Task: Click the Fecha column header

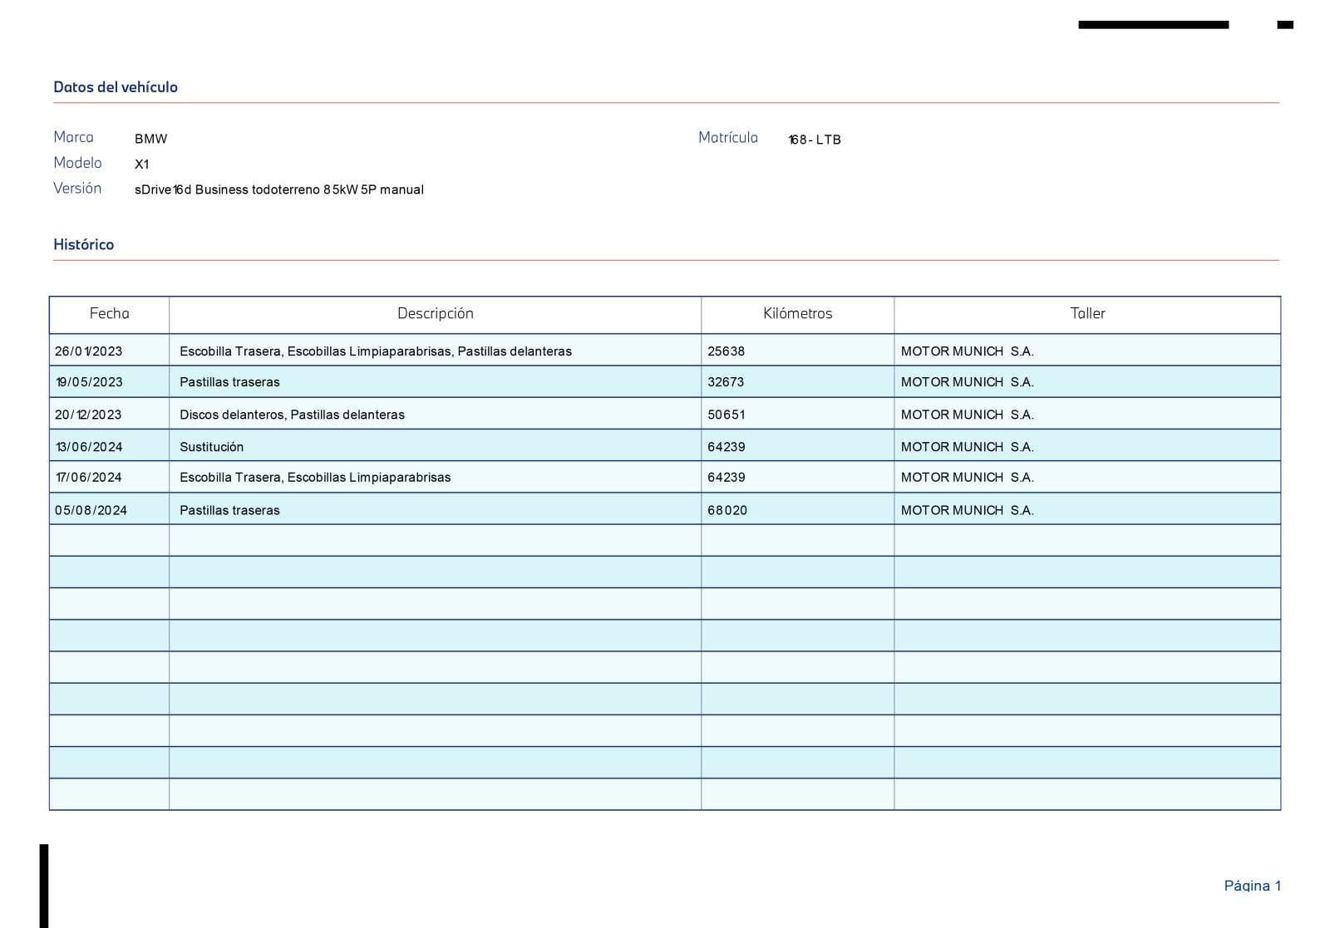Action: (x=109, y=314)
